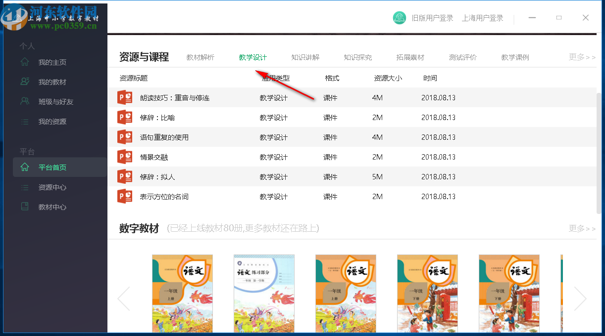Switch to the 教材解析 tab
This screenshot has width=605, height=336.
[x=200, y=57]
